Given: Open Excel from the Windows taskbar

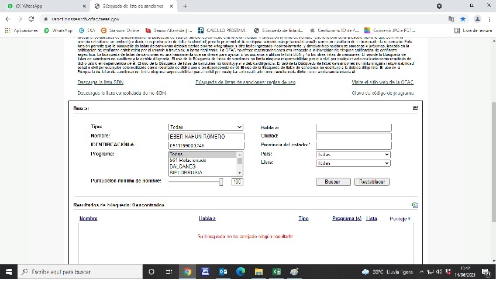Looking at the screenshot, I should click(x=277, y=272).
